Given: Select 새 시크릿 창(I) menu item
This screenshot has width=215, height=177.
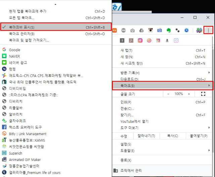Looking at the screenshot, I should coord(163,63).
